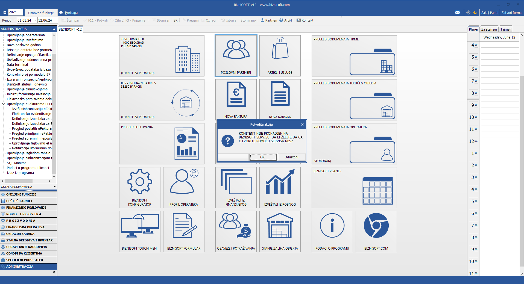
Task: Confirm the dialog with OK
Action: (x=262, y=157)
